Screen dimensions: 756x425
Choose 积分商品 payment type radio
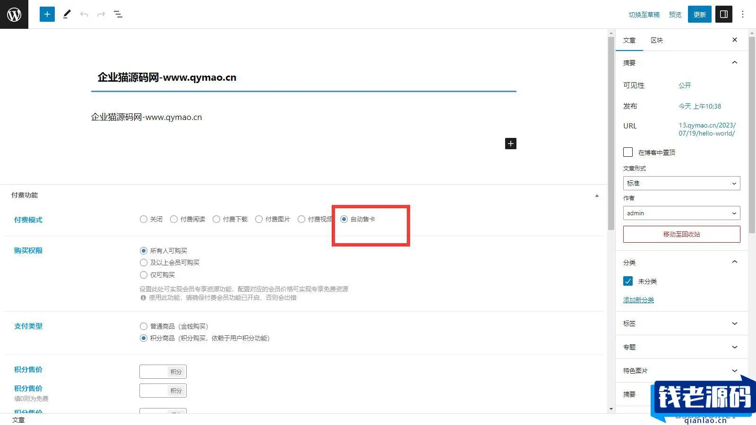[144, 338]
